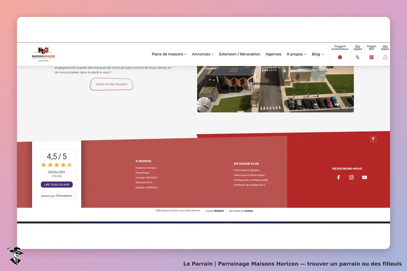The width and height of the screenshot is (407, 271).
Task: Open Espace médiation footer link
Action: click(x=147, y=187)
